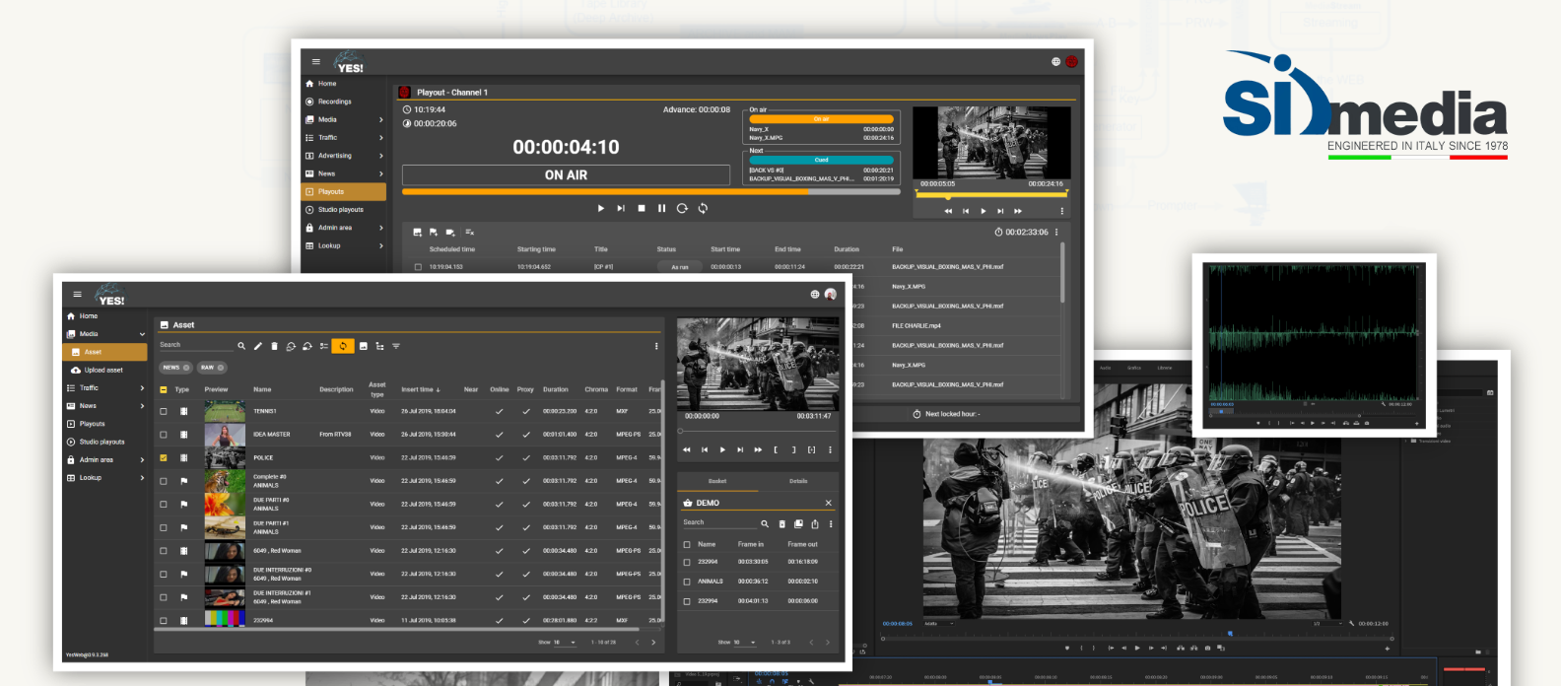Collapse Media menu in Asset window sidebar

click(x=143, y=334)
